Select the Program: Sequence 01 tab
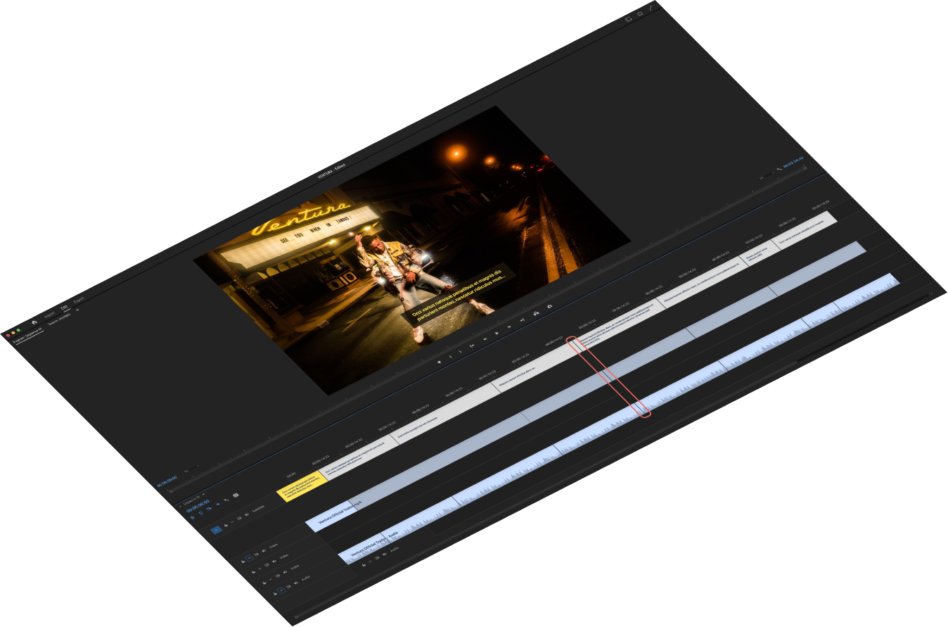 [x=27, y=335]
